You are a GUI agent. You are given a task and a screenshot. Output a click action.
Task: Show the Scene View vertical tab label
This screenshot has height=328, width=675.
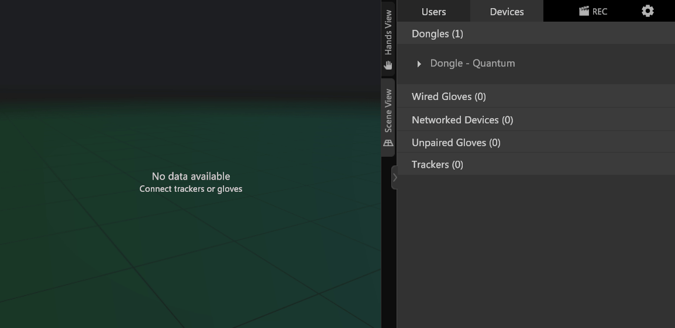[388, 111]
